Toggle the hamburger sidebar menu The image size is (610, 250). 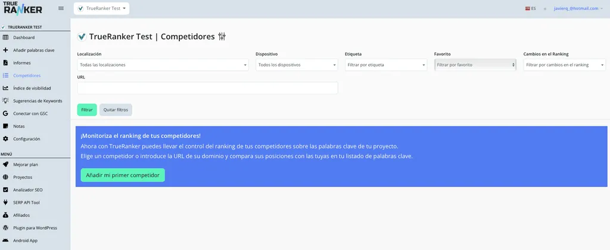click(x=61, y=8)
